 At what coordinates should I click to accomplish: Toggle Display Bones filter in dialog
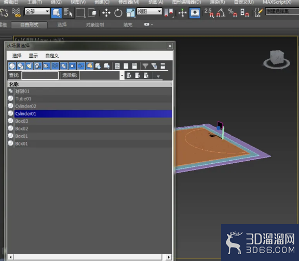point(81,66)
